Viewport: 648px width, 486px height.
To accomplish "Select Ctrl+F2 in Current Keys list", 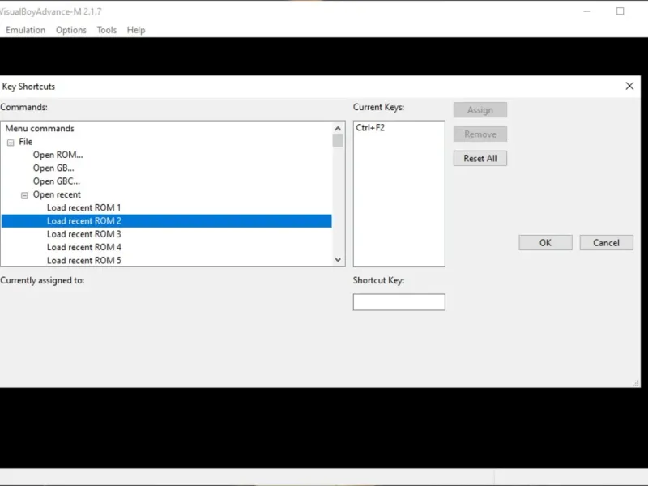I will click(370, 128).
